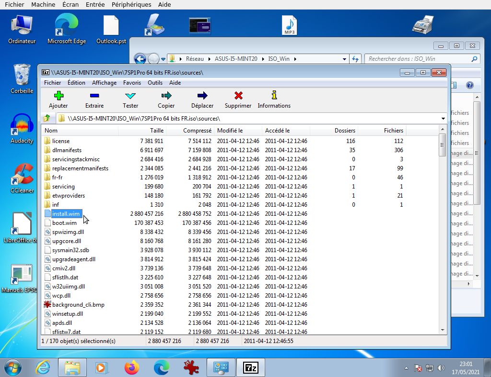This screenshot has width=491, height=377.
Task: Expand the Explorer address path dropdown
Action: tap(344, 59)
